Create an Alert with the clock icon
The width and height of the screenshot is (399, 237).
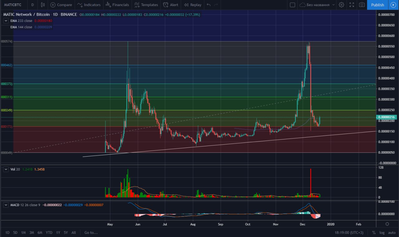(x=171, y=5)
